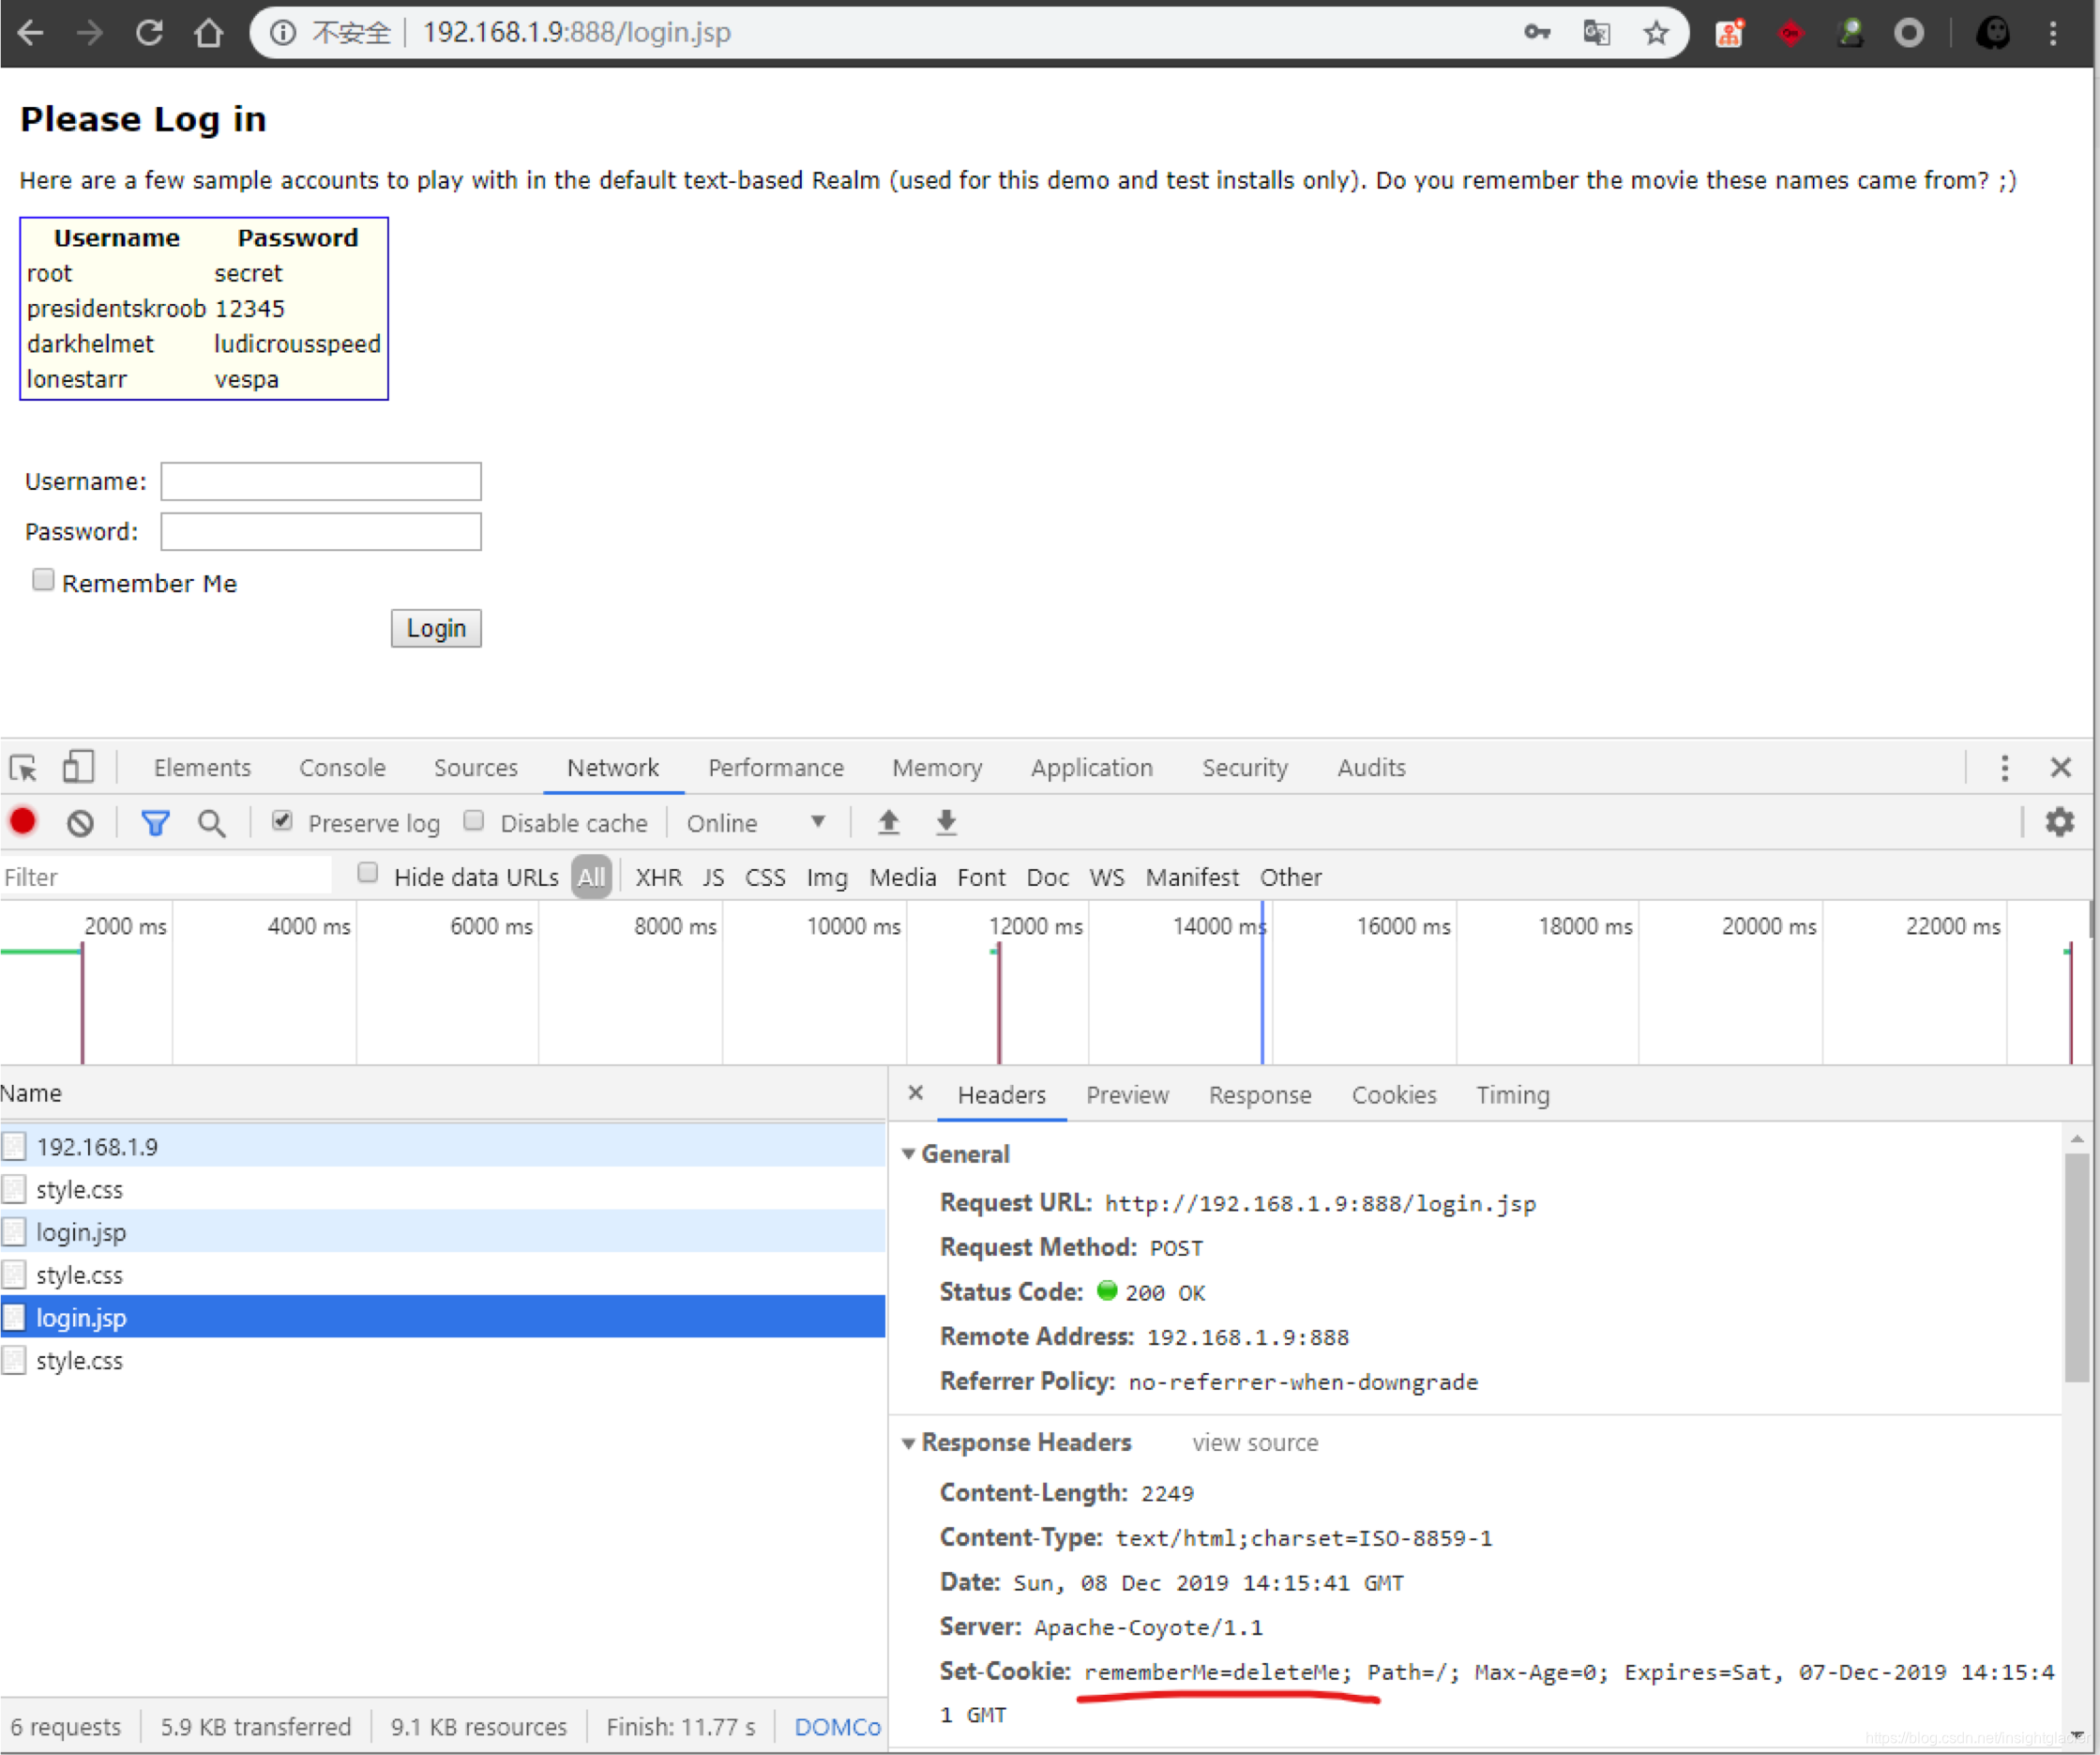Bookmark this page with the star
Image resolution: width=2100 pixels, height=1755 pixels.
pos(1656,33)
